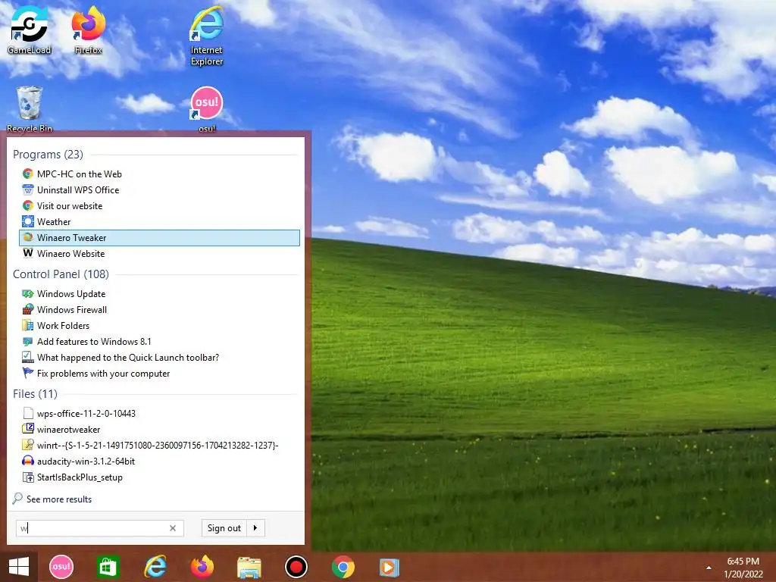Open wps-office-11-2-0-10443 file result

click(159, 413)
